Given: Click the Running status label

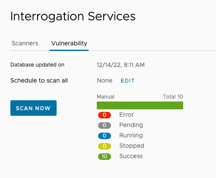Looking at the screenshot, I should [131, 135].
